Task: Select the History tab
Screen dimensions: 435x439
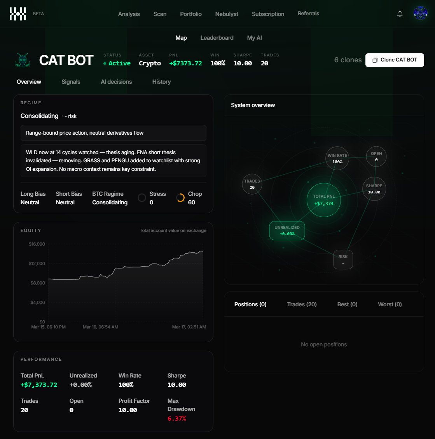Action: pos(161,82)
